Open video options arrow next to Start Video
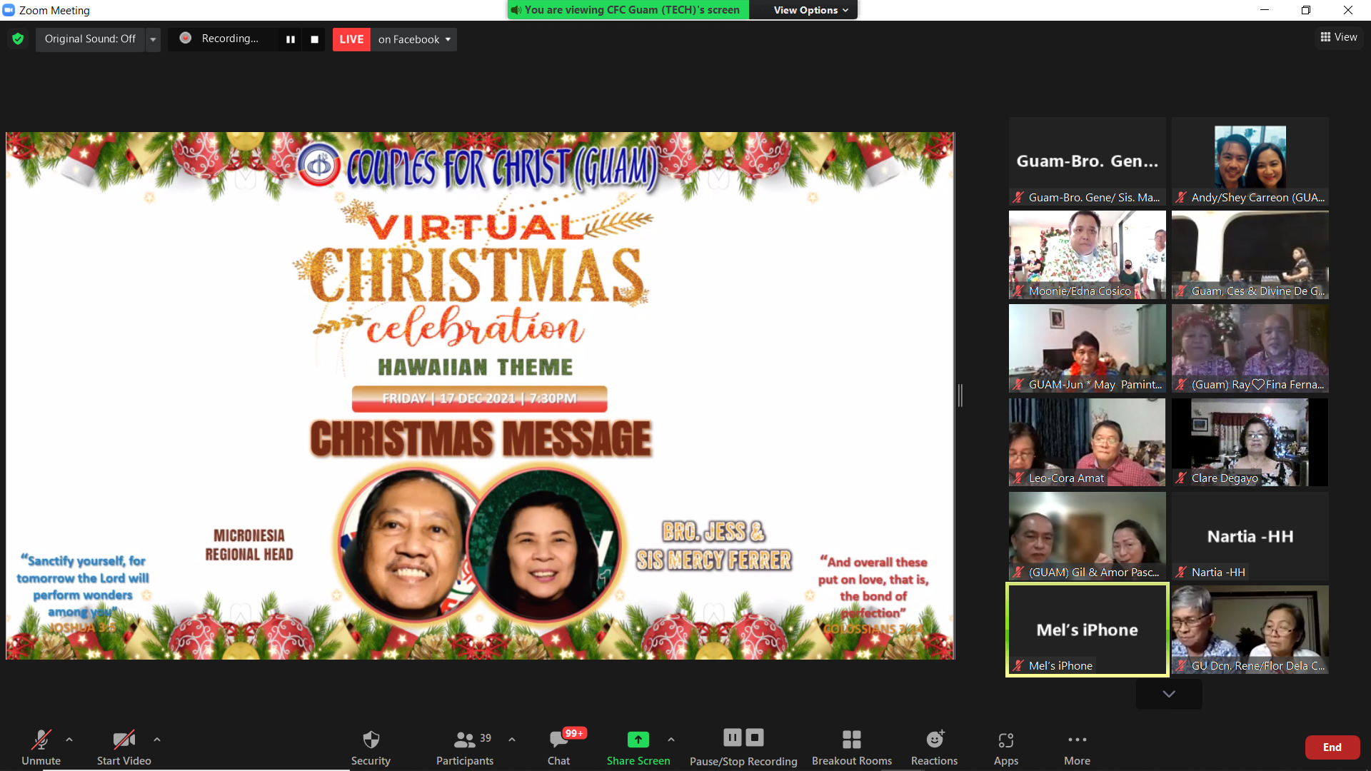 157,740
